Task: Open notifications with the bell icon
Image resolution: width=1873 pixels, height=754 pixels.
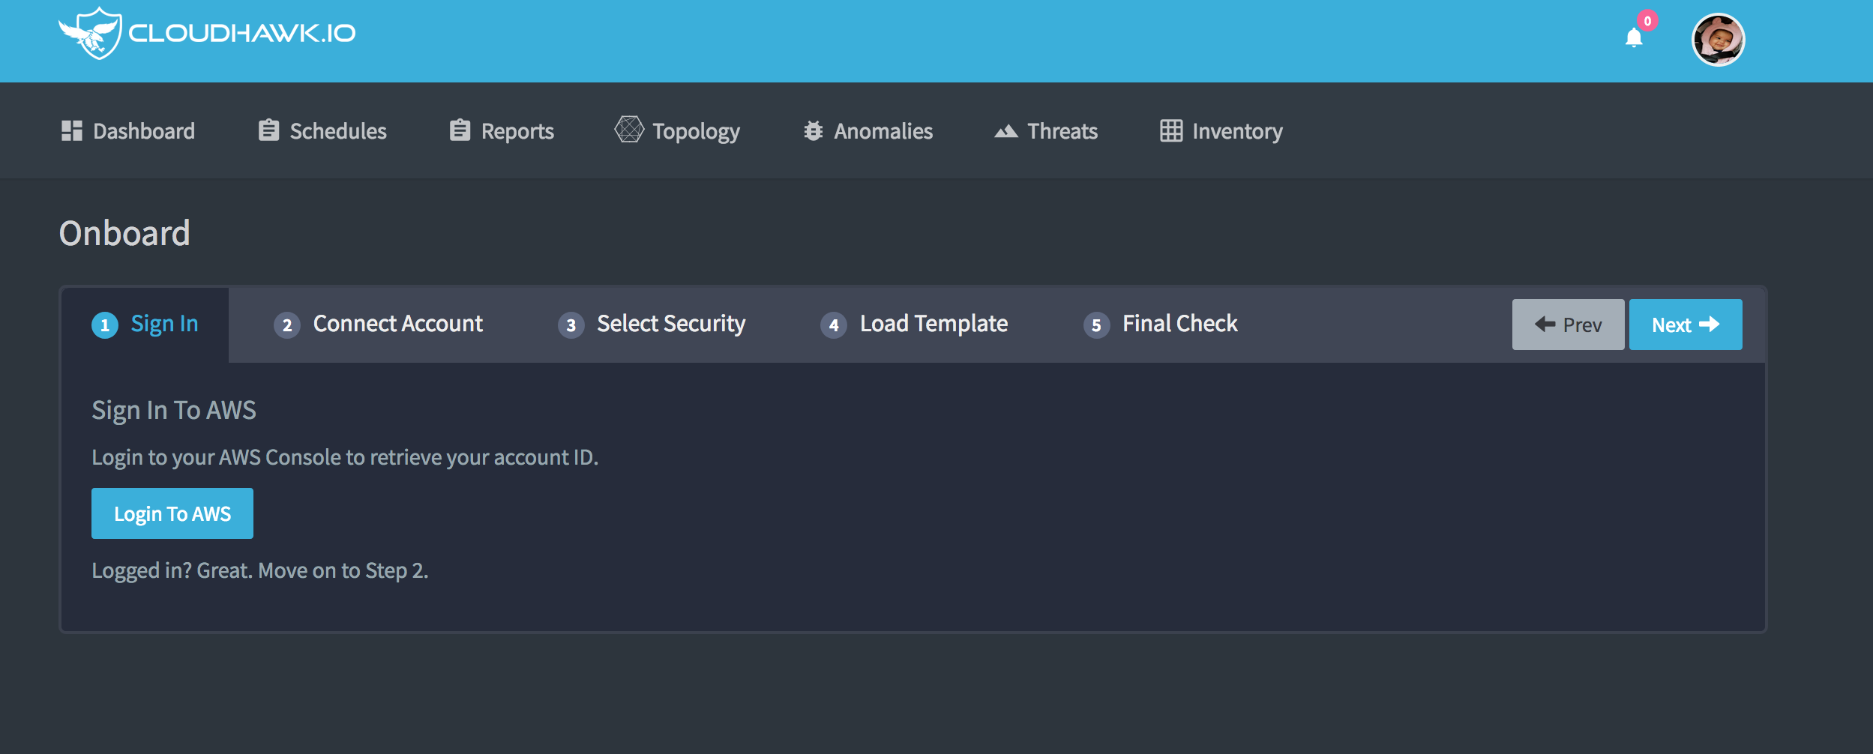Action: (x=1633, y=37)
